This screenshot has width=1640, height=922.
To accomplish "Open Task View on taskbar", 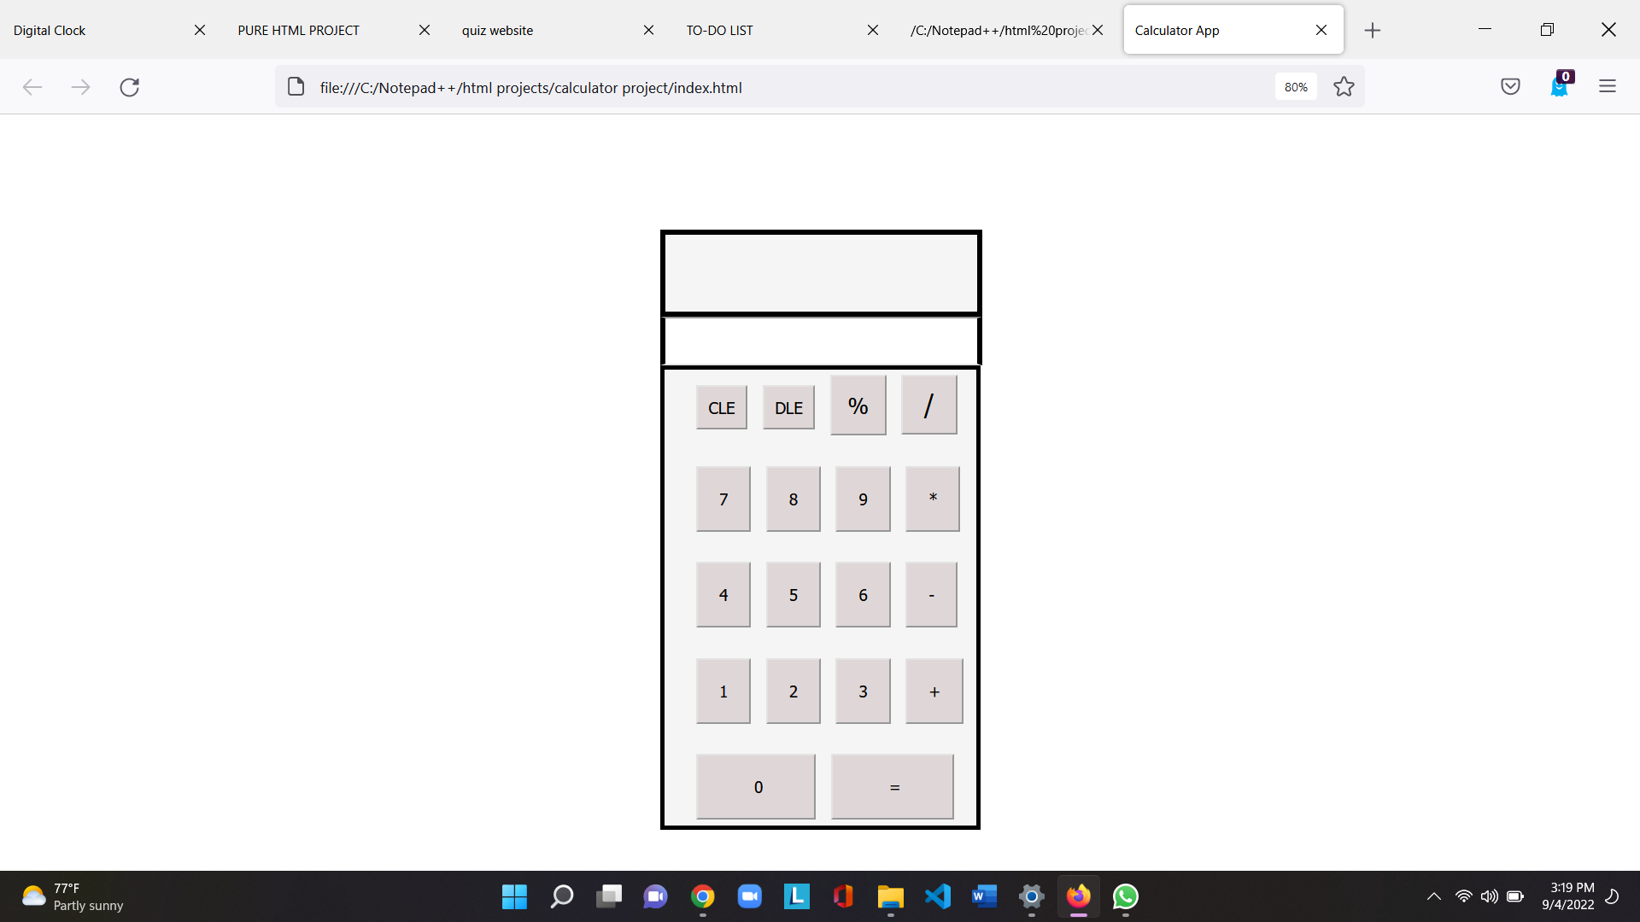I will tap(609, 896).
